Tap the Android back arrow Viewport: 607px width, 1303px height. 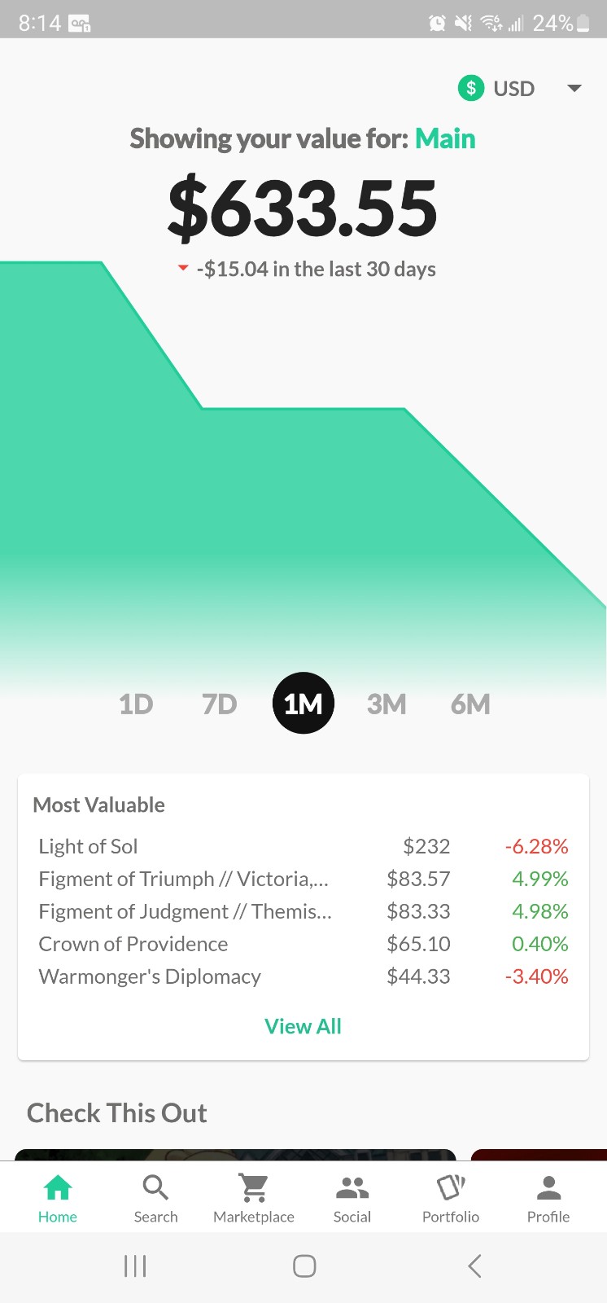coord(475,1266)
